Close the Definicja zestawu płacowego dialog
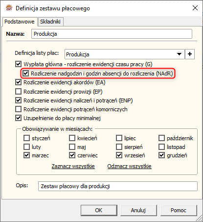The width and height of the screenshot is (203, 222). click(x=195, y=8)
